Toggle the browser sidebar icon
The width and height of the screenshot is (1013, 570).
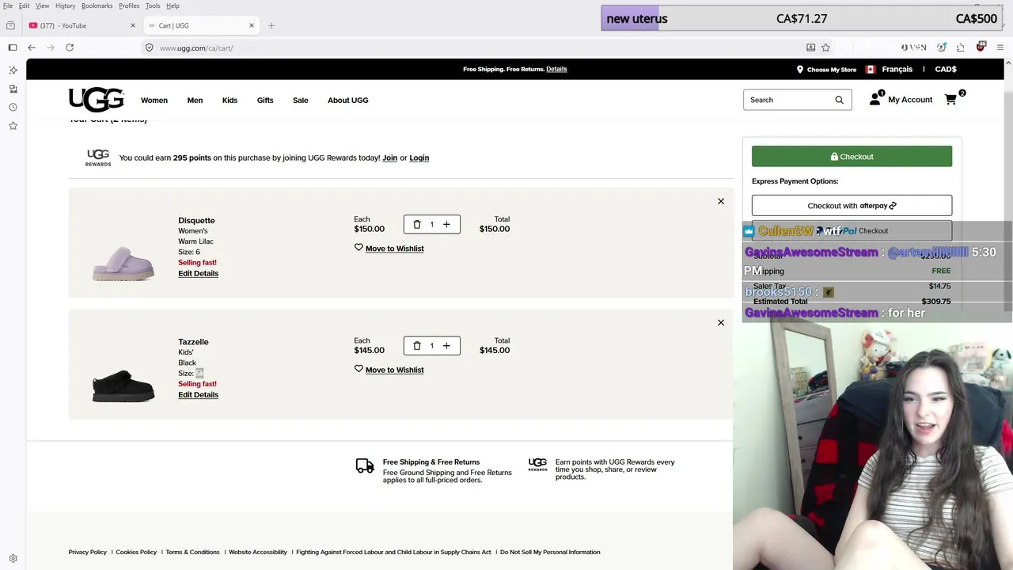pyautogui.click(x=13, y=47)
